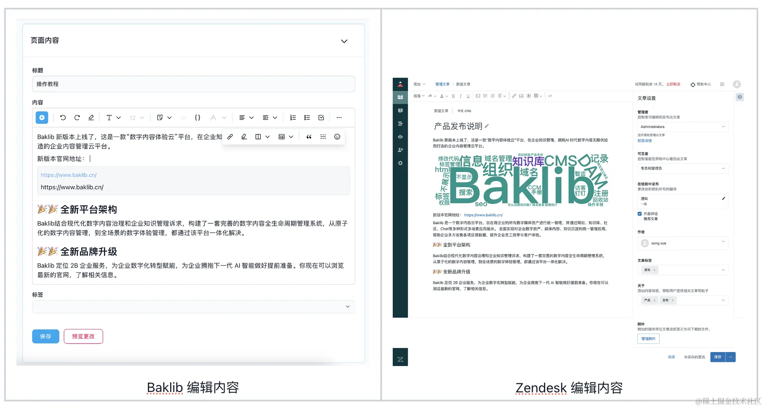Click the eye preview icon in Zendesk sidebar
764x408 pixels.
coord(400,137)
